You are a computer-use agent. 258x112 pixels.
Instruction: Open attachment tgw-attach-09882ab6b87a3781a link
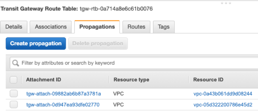coord(64,94)
